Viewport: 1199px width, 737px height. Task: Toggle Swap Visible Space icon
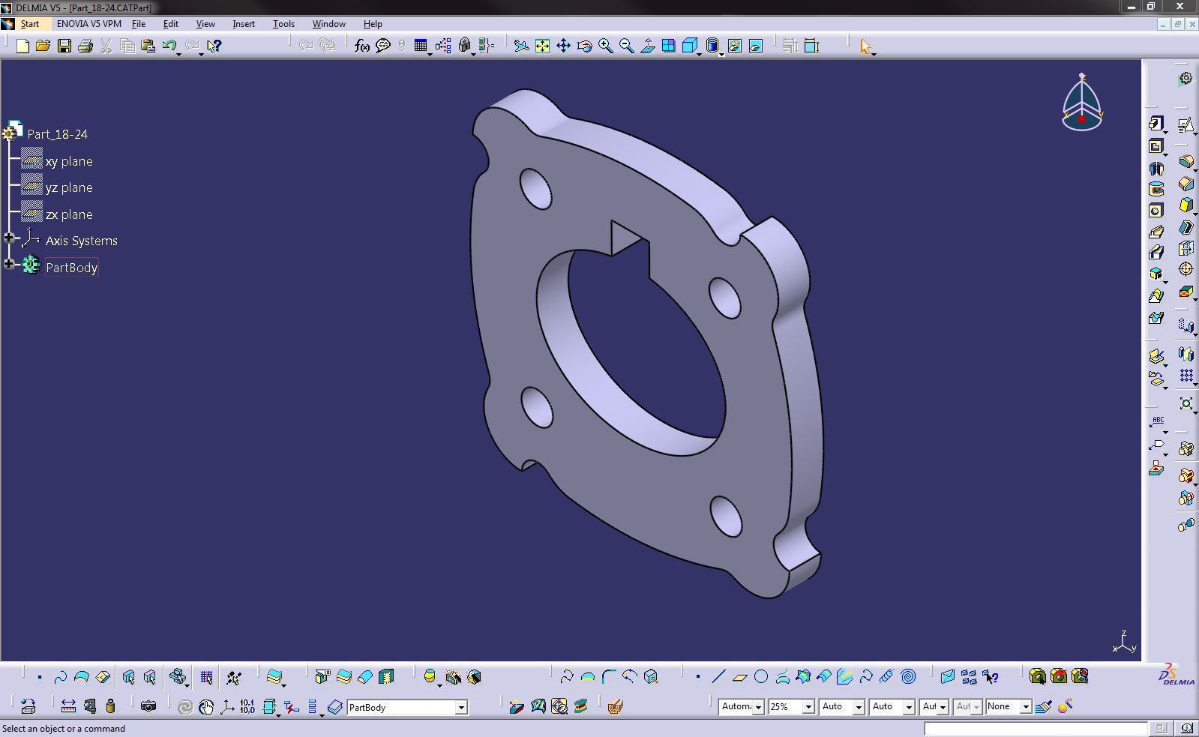pyautogui.click(x=755, y=46)
